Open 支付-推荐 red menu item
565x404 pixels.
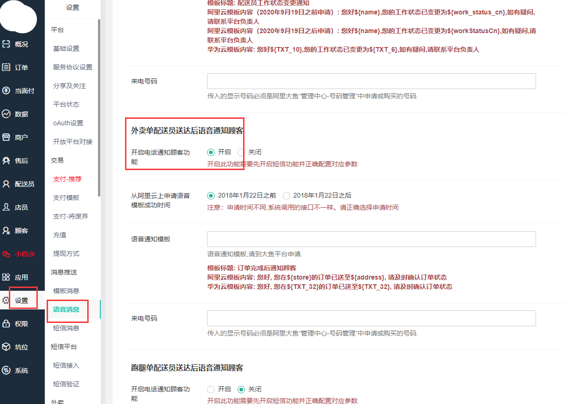pos(67,179)
